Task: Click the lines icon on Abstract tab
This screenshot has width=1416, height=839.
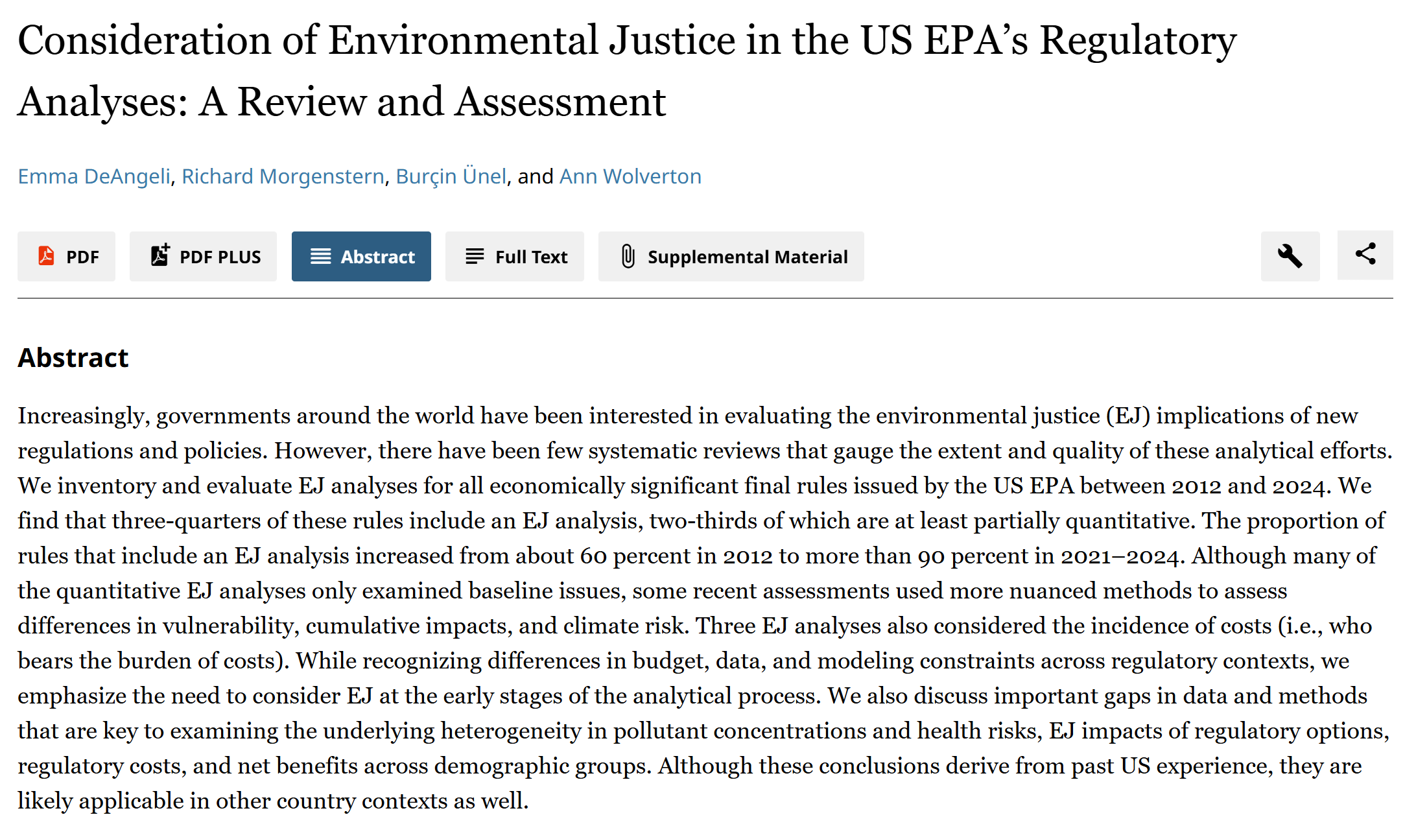Action: (x=320, y=257)
